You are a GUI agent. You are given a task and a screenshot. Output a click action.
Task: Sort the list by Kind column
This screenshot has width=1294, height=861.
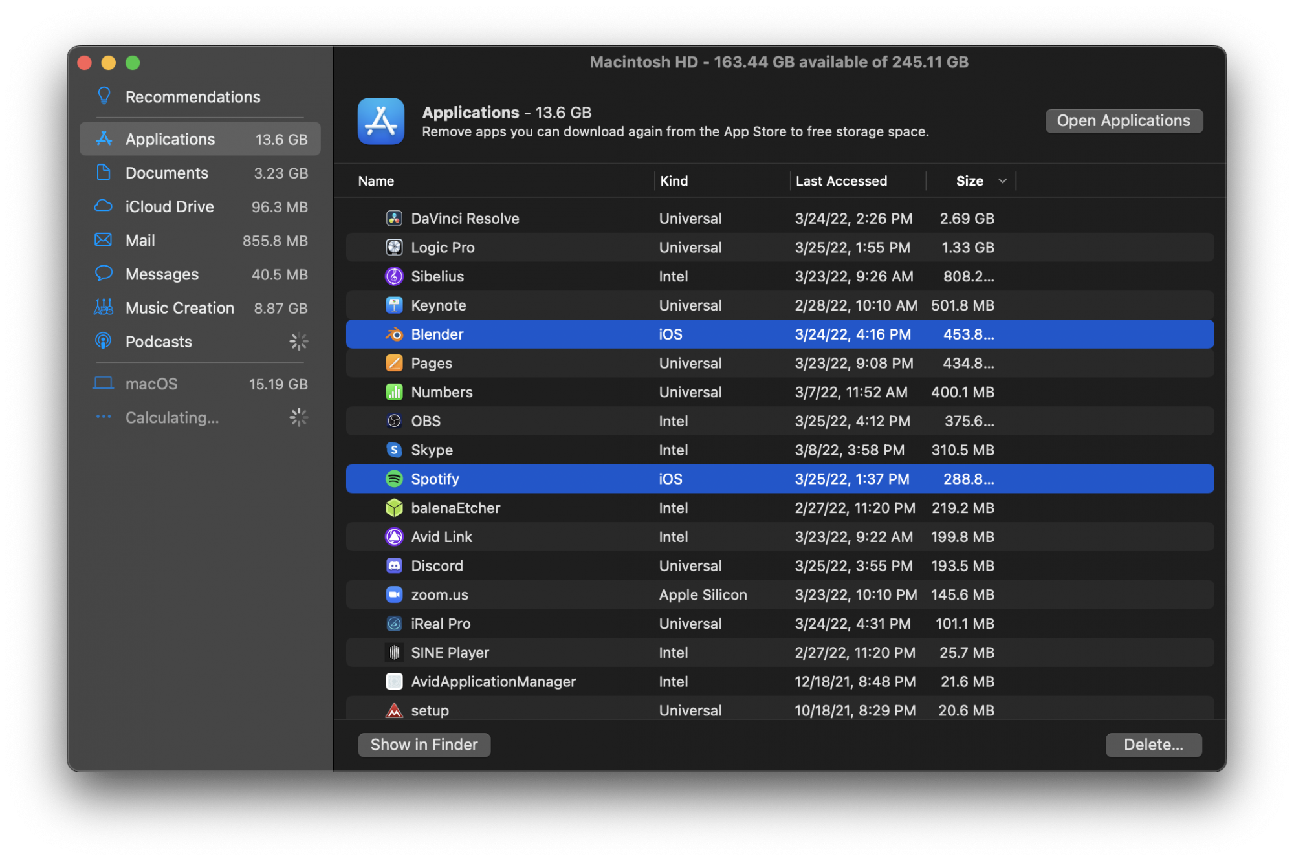pos(674,181)
